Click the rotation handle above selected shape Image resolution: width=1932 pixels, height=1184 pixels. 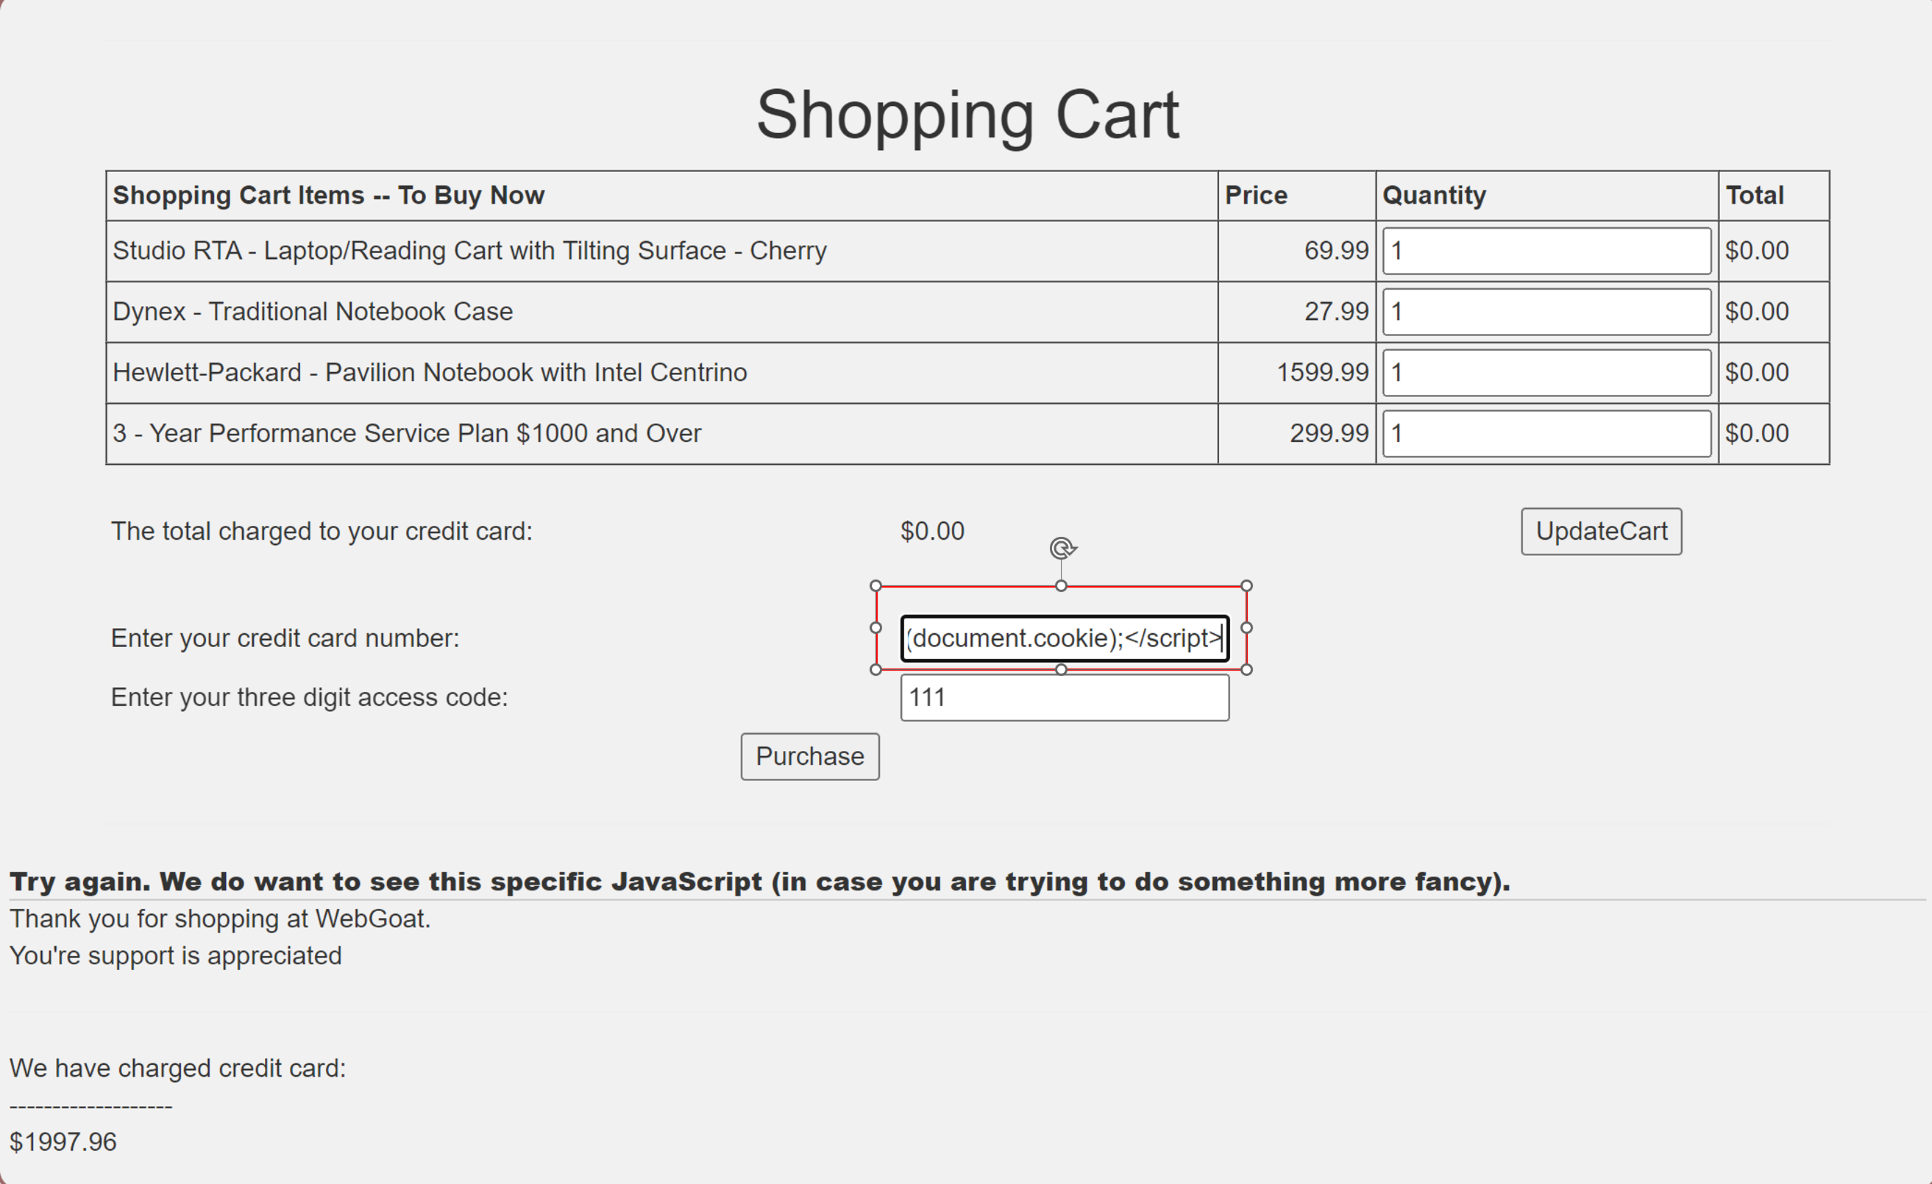[1062, 548]
